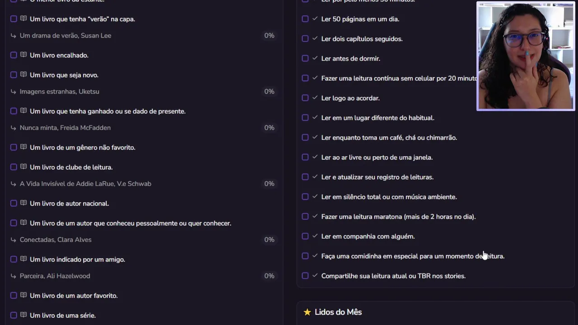This screenshot has height=325, width=578.
Task: Click arrow beside "Nunca minta, Freida McFadden"
Action: 14,128
